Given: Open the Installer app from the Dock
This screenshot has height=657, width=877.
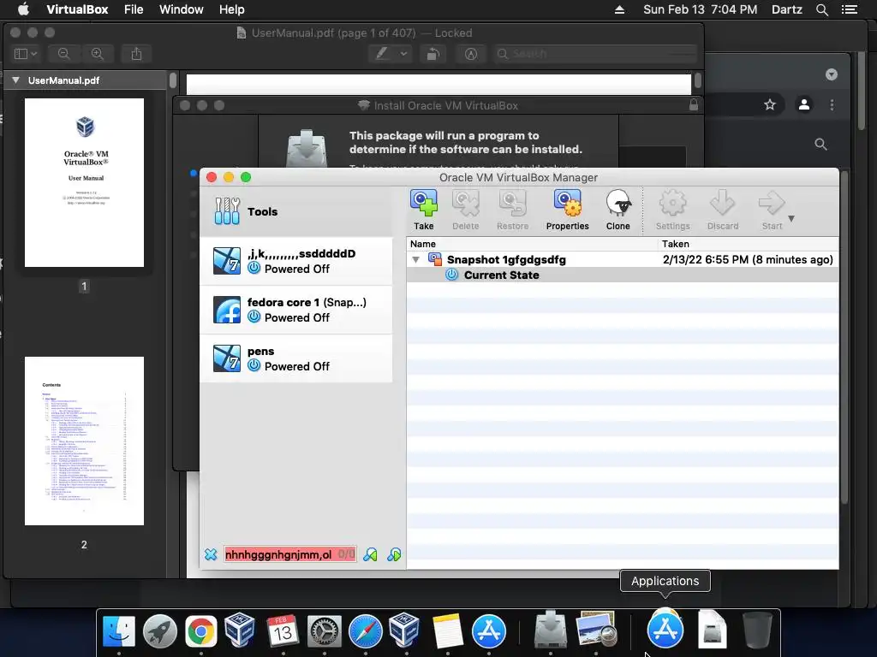Looking at the screenshot, I should pos(551,630).
